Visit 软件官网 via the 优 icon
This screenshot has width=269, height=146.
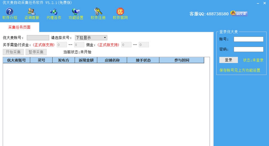point(120,12)
